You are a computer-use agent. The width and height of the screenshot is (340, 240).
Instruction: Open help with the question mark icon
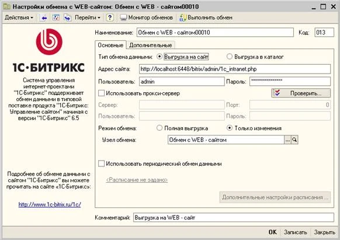click(x=110, y=18)
